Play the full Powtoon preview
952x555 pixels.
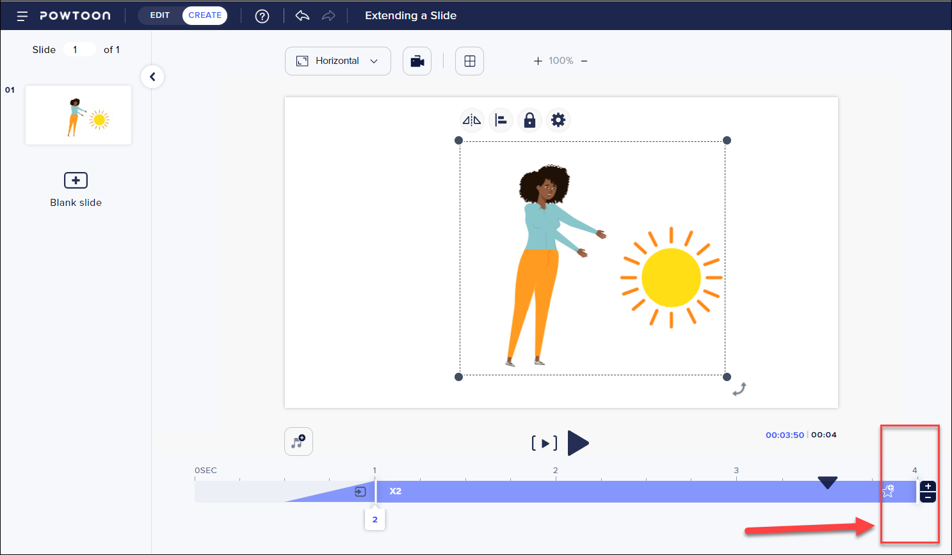[577, 443]
